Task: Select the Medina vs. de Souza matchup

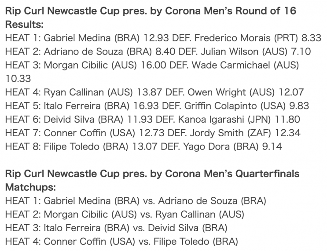Action: point(136,201)
